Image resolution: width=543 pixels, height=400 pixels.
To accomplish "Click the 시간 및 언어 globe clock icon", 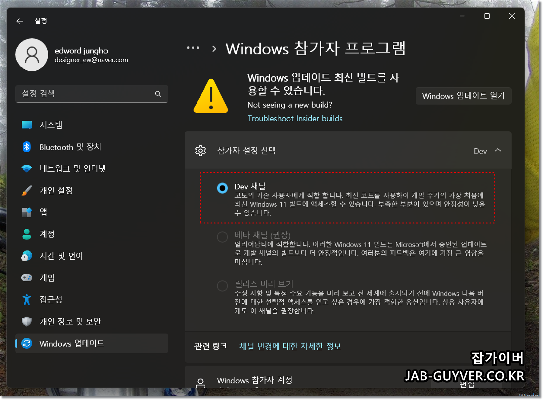I will pos(27,256).
